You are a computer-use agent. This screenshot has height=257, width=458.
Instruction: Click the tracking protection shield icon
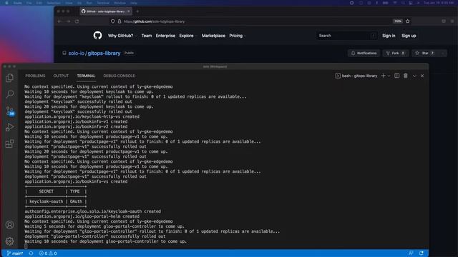(113, 21)
